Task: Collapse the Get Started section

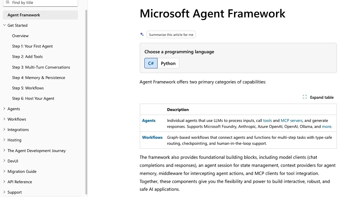Action: point(4,25)
